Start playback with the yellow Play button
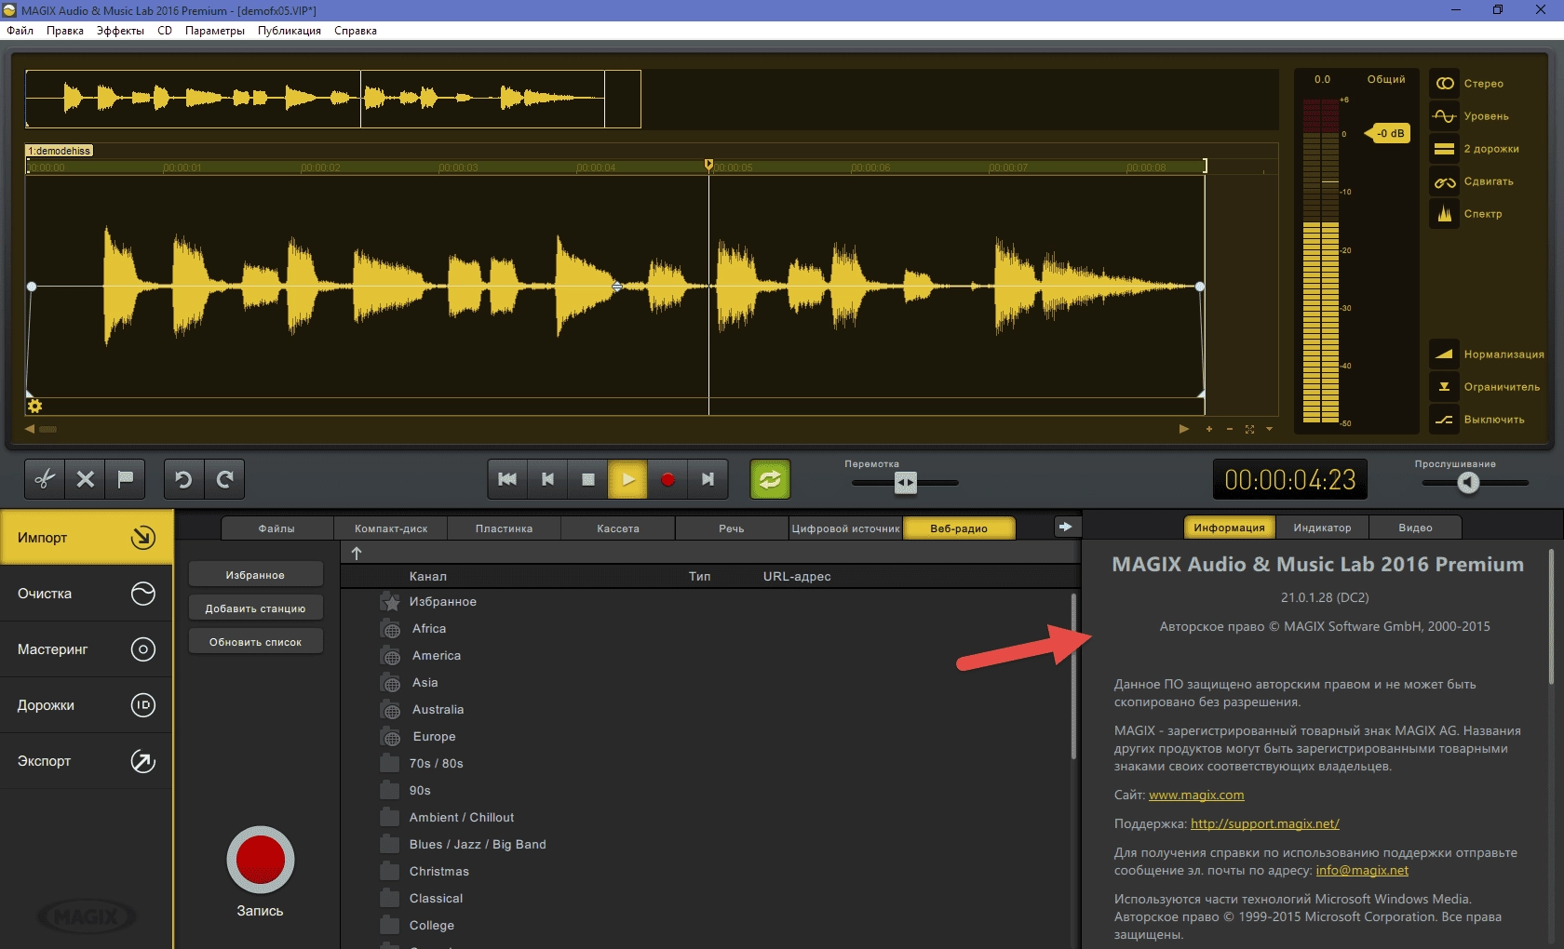This screenshot has height=949, width=1564. 627,479
